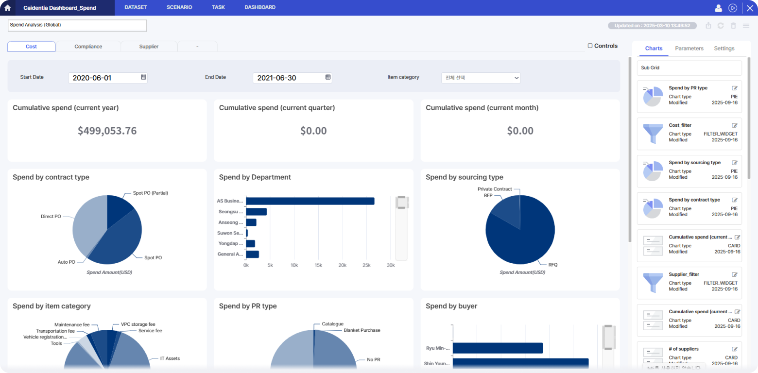Open End Date calendar picker icon

pyautogui.click(x=328, y=77)
